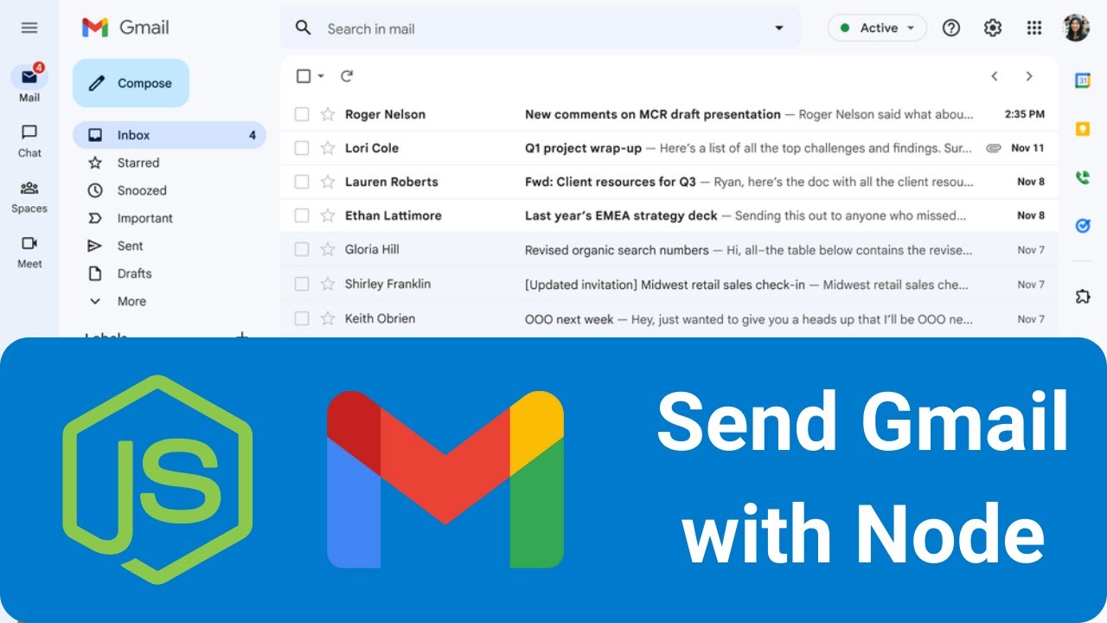
Task: Star the Lauren Roberts email
Action: tap(328, 182)
